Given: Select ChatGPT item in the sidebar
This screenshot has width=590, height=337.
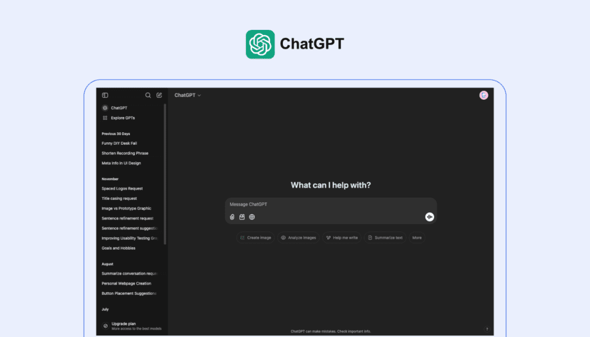Looking at the screenshot, I should [119, 108].
